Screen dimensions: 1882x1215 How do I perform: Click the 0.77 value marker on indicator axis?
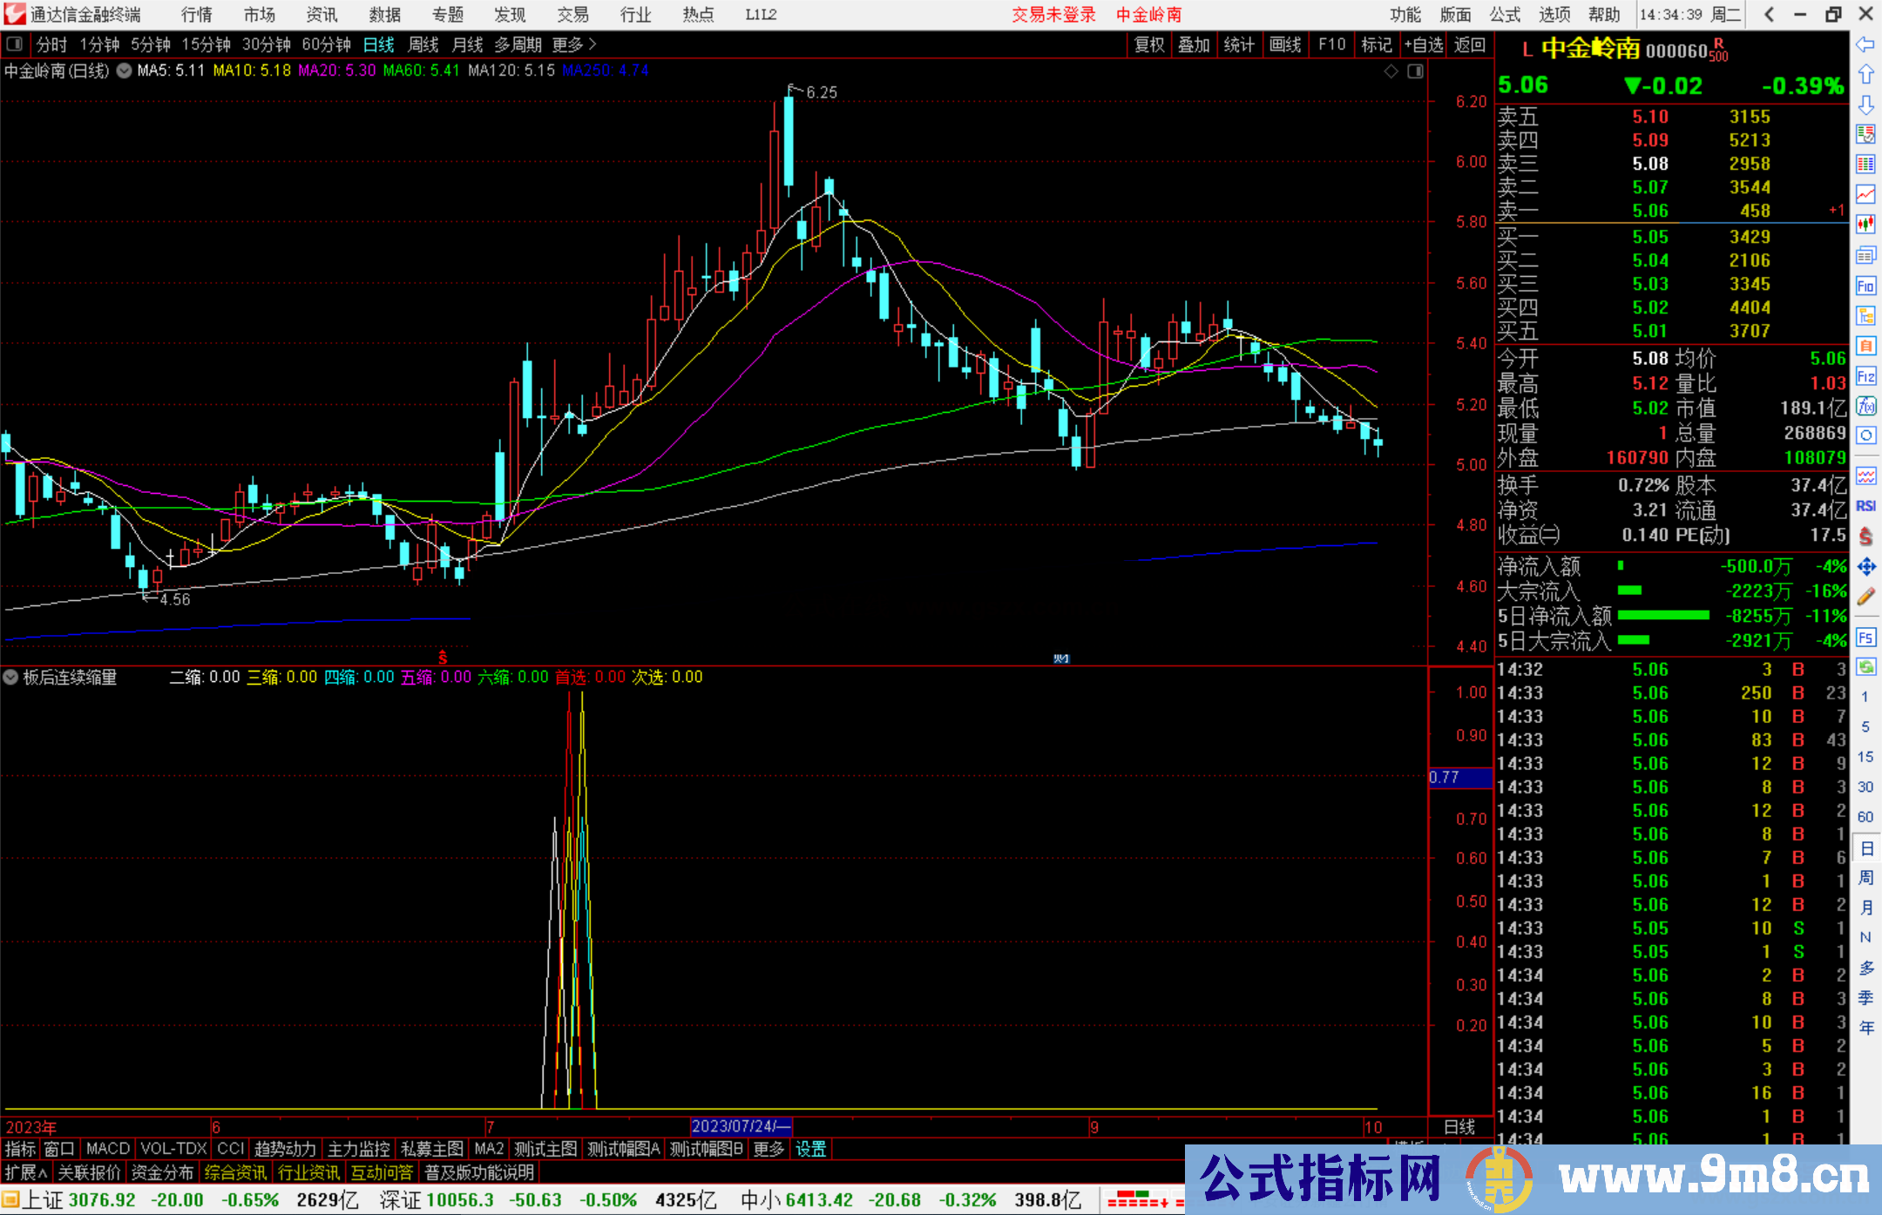(x=1445, y=777)
